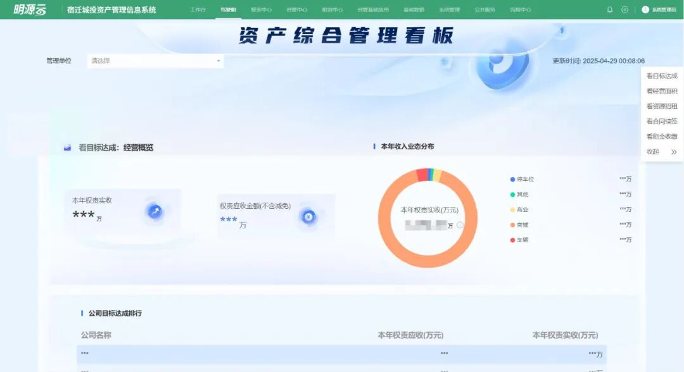The image size is (684, 372).
Task: Jump to 看租金收缴 section
Action: coord(661,137)
